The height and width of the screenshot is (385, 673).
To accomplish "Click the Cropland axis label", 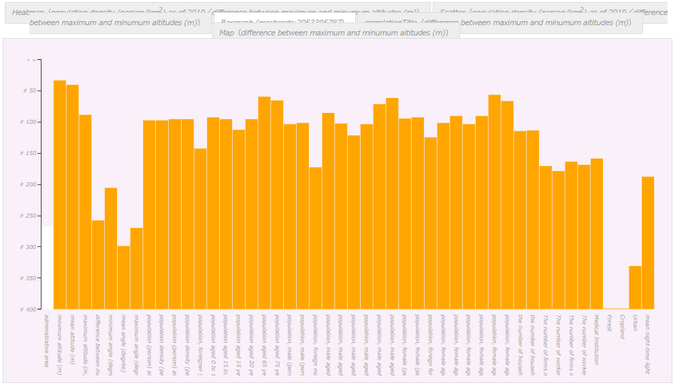I will click(623, 327).
